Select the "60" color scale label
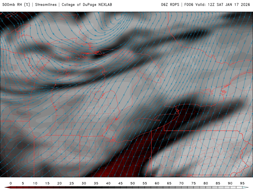253x189 pixels. 157,183
